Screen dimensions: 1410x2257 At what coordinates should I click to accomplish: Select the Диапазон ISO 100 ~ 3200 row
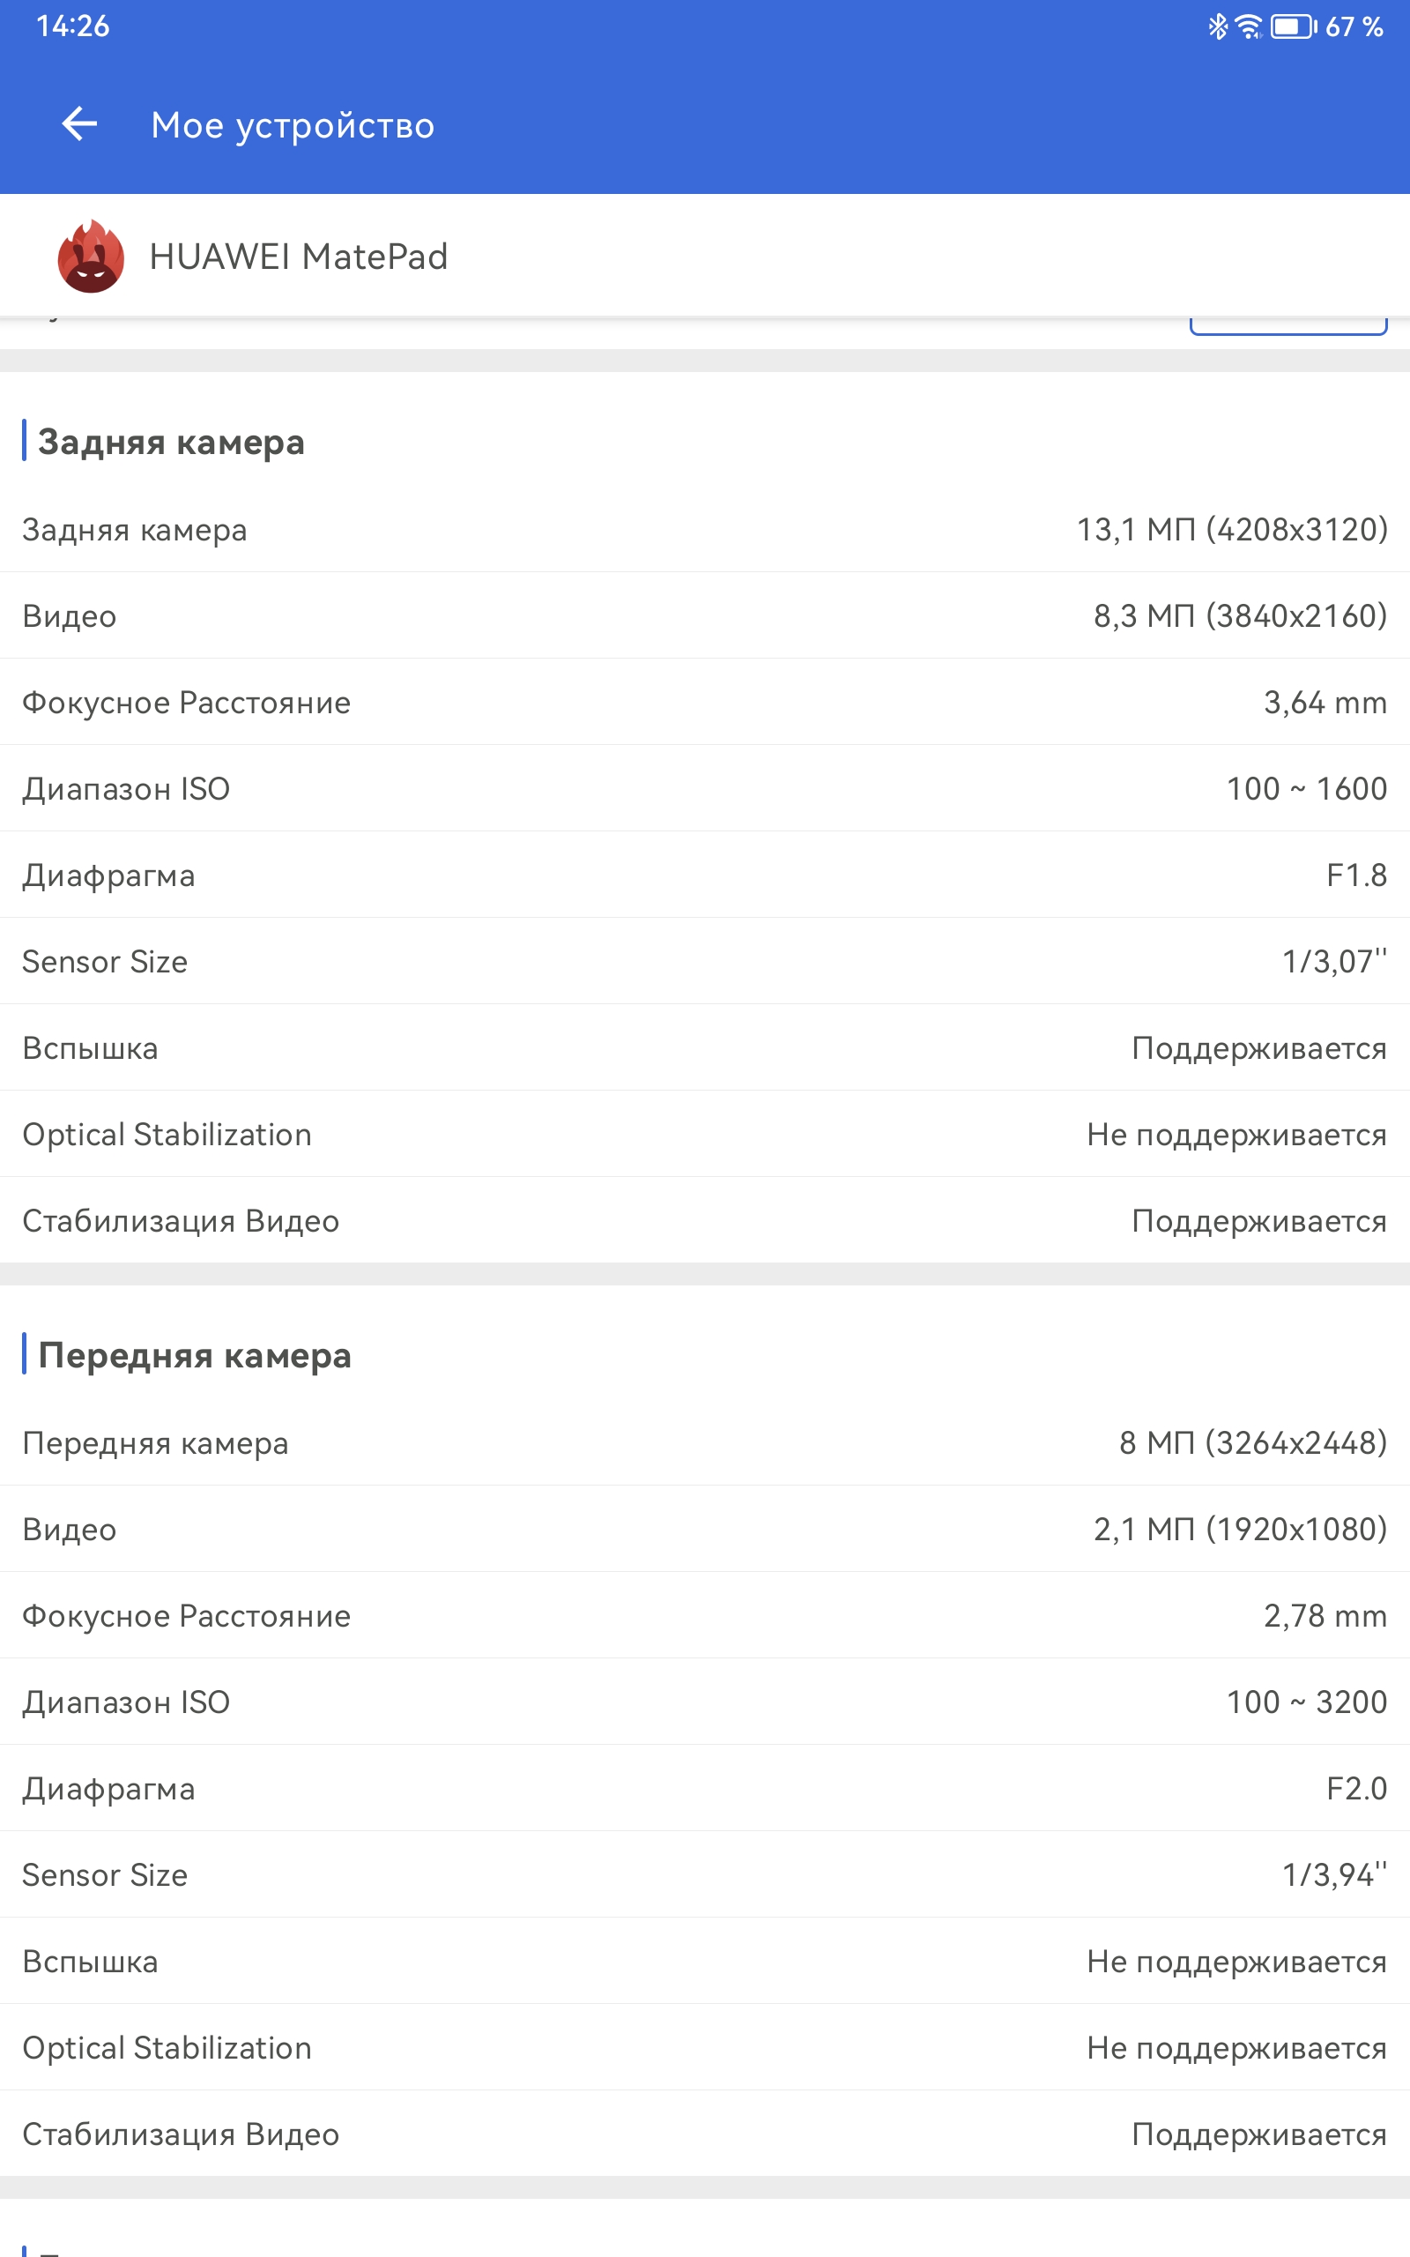coord(705,1702)
